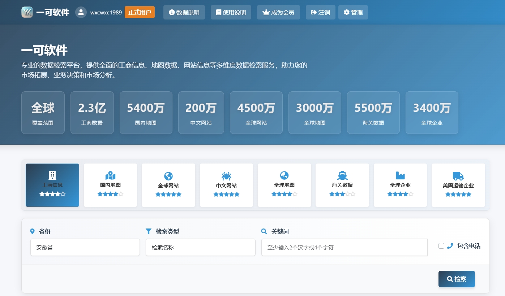Open the 检索类型 dropdown showing 检索名称
The height and width of the screenshot is (296, 505).
[200, 247]
